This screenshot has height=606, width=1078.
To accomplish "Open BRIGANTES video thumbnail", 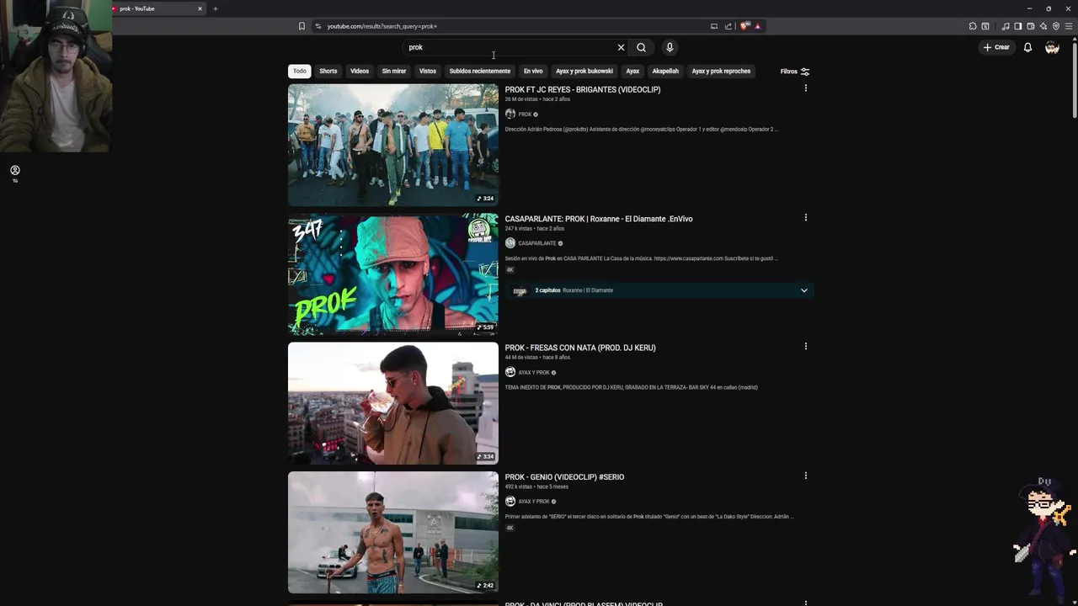I will (x=393, y=145).
